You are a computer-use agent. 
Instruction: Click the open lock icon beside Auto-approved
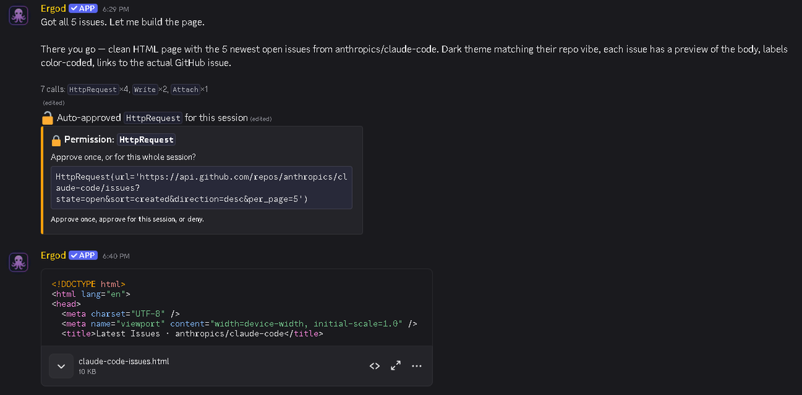47,118
